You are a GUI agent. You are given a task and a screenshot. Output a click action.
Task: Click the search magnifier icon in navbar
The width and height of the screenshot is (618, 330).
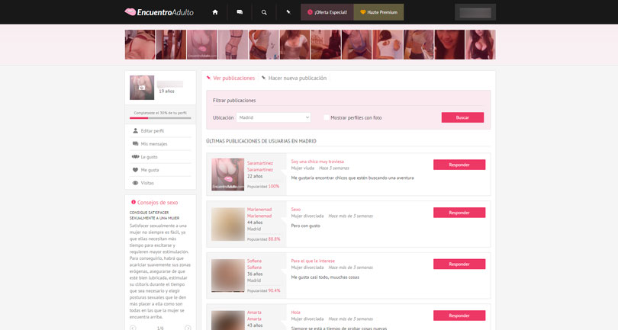coord(264,12)
